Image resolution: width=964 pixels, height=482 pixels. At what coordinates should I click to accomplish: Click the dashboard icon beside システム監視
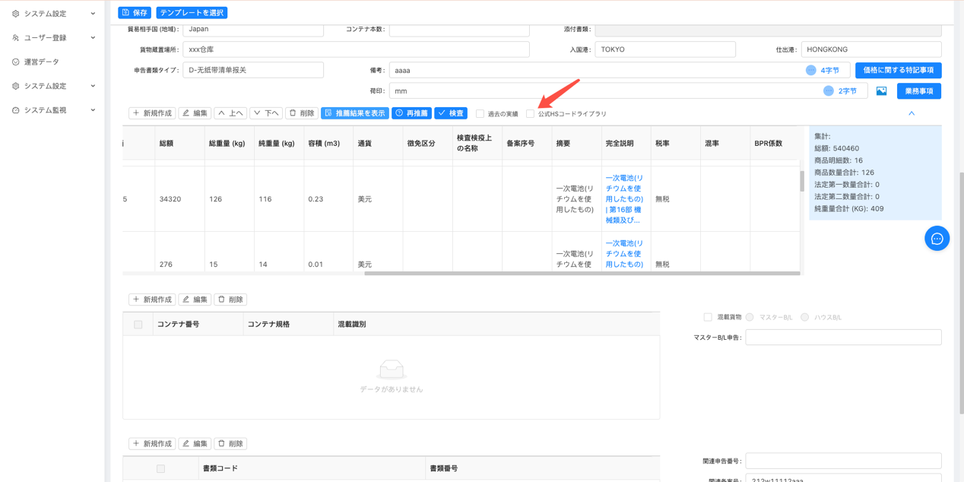(x=15, y=110)
